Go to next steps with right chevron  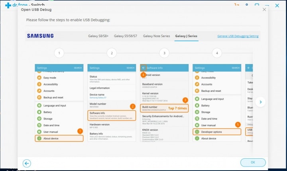[x=260, y=102]
